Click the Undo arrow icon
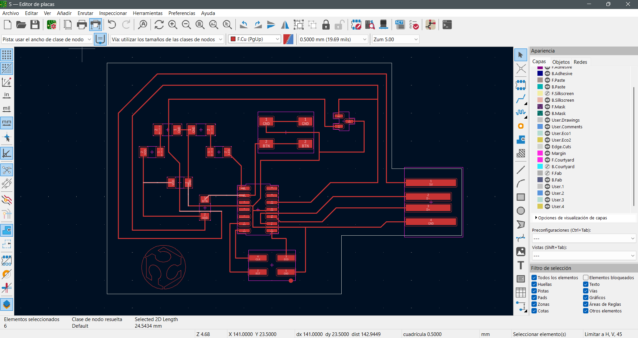638x338 pixels. coord(112,25)
